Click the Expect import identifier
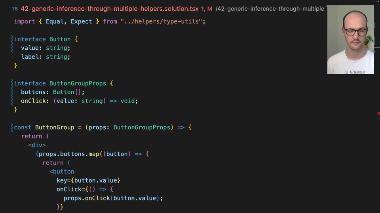 pos(81,21)
